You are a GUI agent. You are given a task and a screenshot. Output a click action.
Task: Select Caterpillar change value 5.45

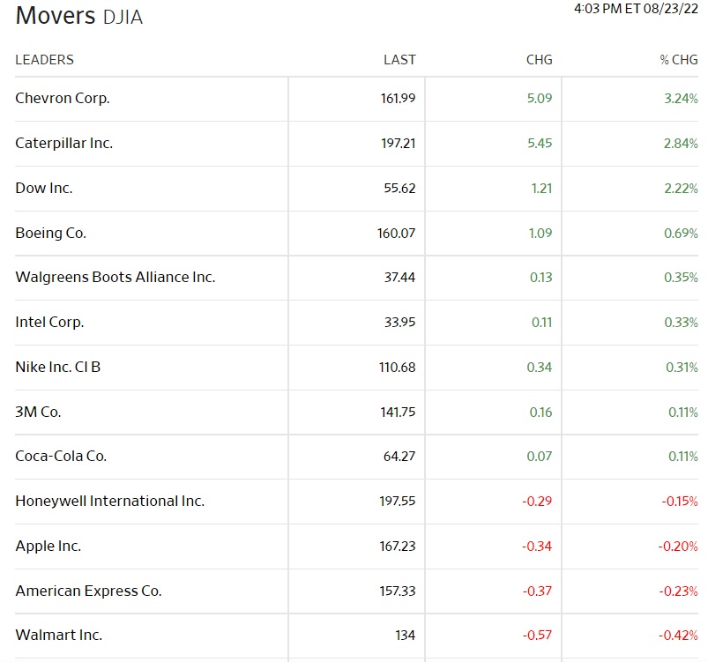[540, 143]
